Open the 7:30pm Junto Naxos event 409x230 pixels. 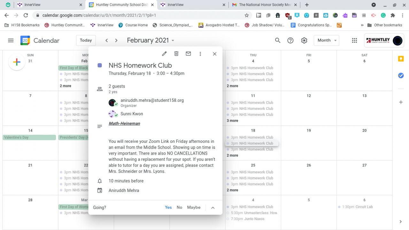[253, 219]
